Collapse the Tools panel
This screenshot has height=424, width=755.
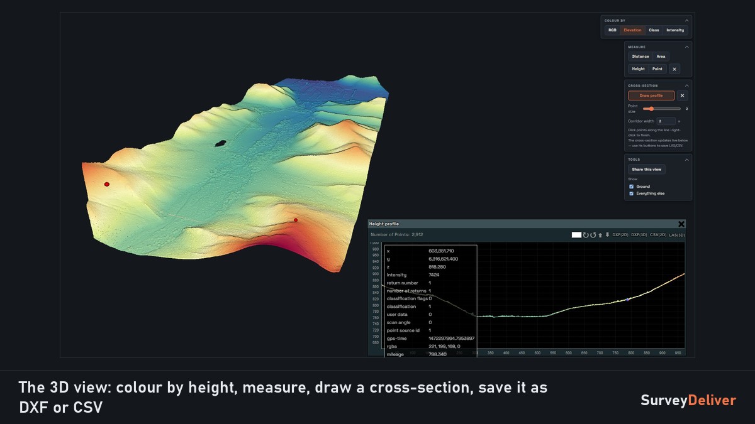[687, 160]
